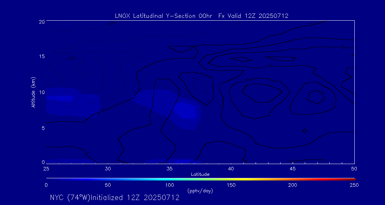This screenshot has height=205, width=385.
Task: Click the altitude axis tick label 10
Action: (x=42, y=92)
